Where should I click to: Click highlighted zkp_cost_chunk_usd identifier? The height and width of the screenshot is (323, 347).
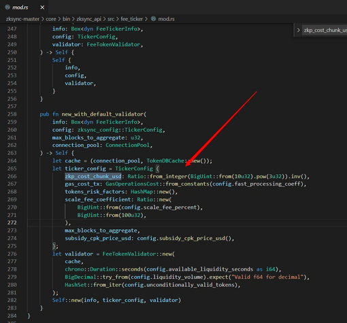click(93, 176)
